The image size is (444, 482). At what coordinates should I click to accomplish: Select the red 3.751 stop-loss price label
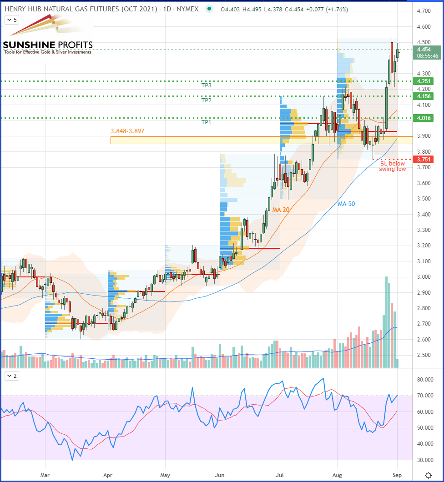(x=424, y=159)
